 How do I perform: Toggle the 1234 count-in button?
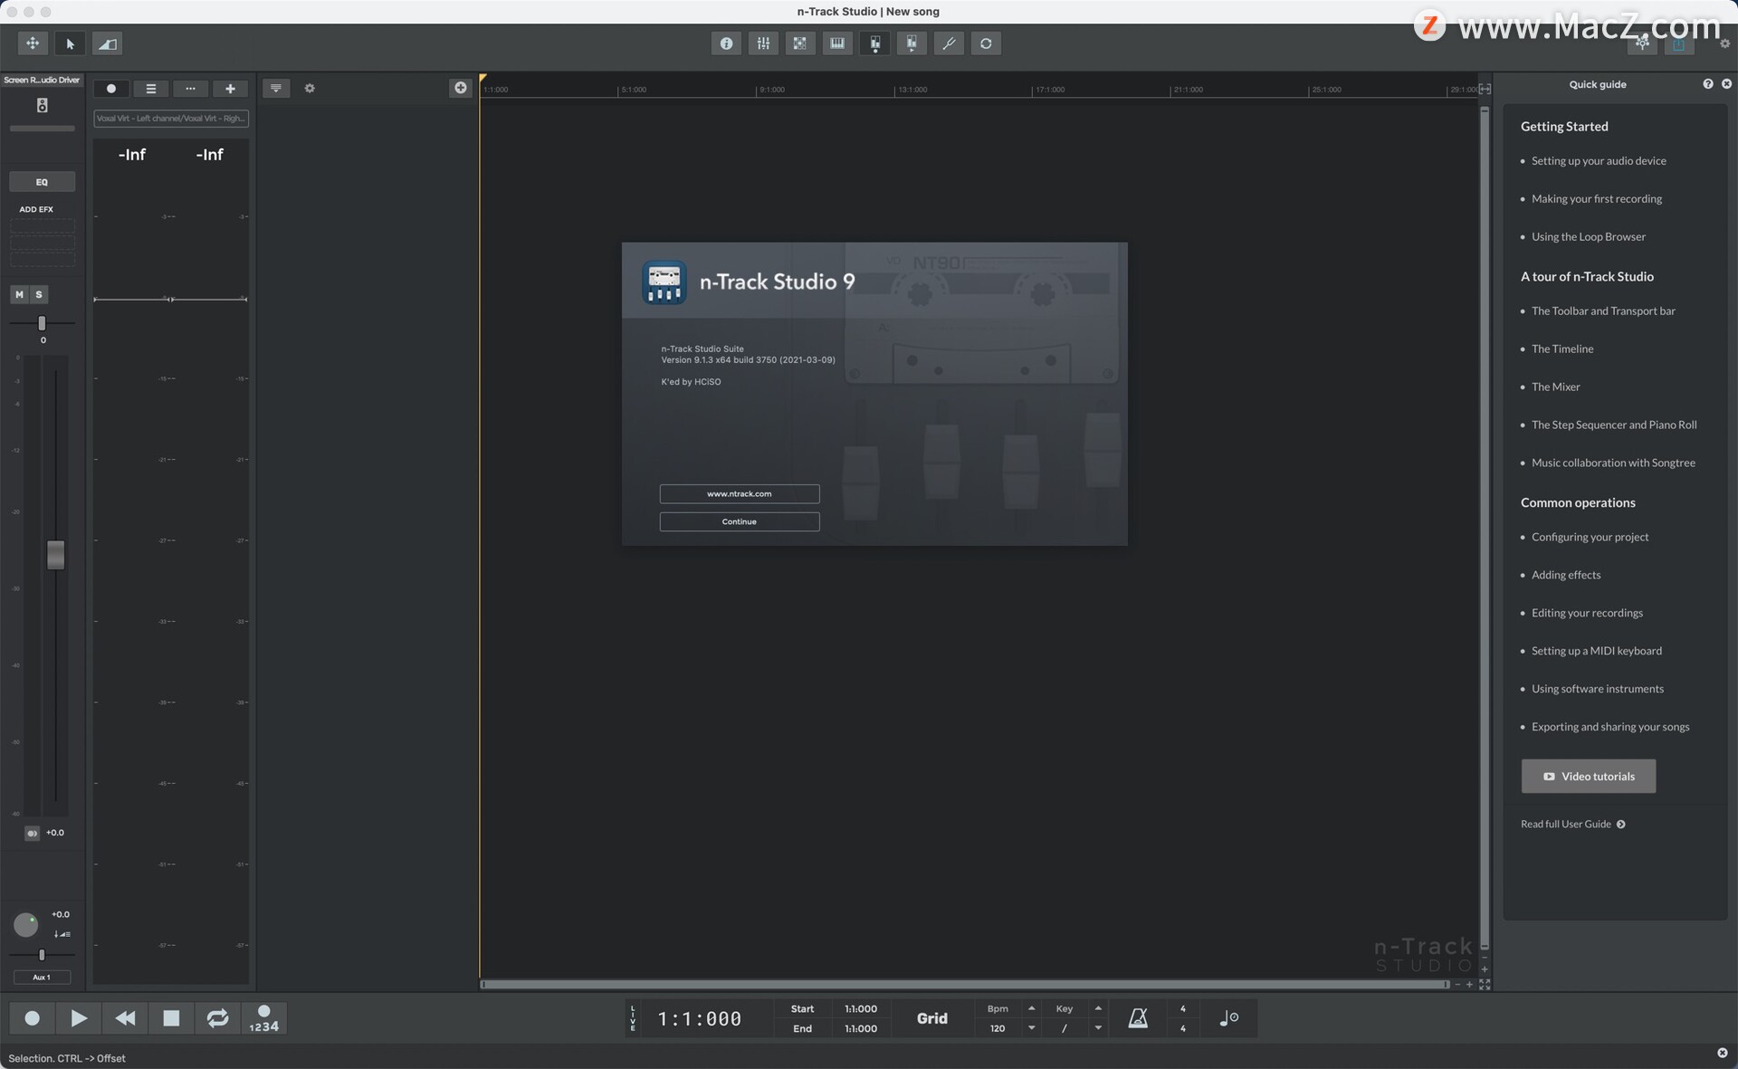(x=264, y=1018)
